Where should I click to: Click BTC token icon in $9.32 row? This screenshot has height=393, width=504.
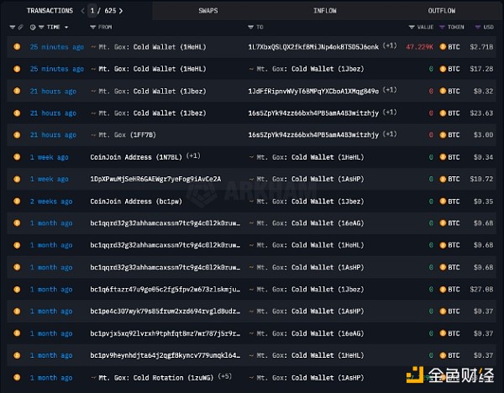point(443,91)
